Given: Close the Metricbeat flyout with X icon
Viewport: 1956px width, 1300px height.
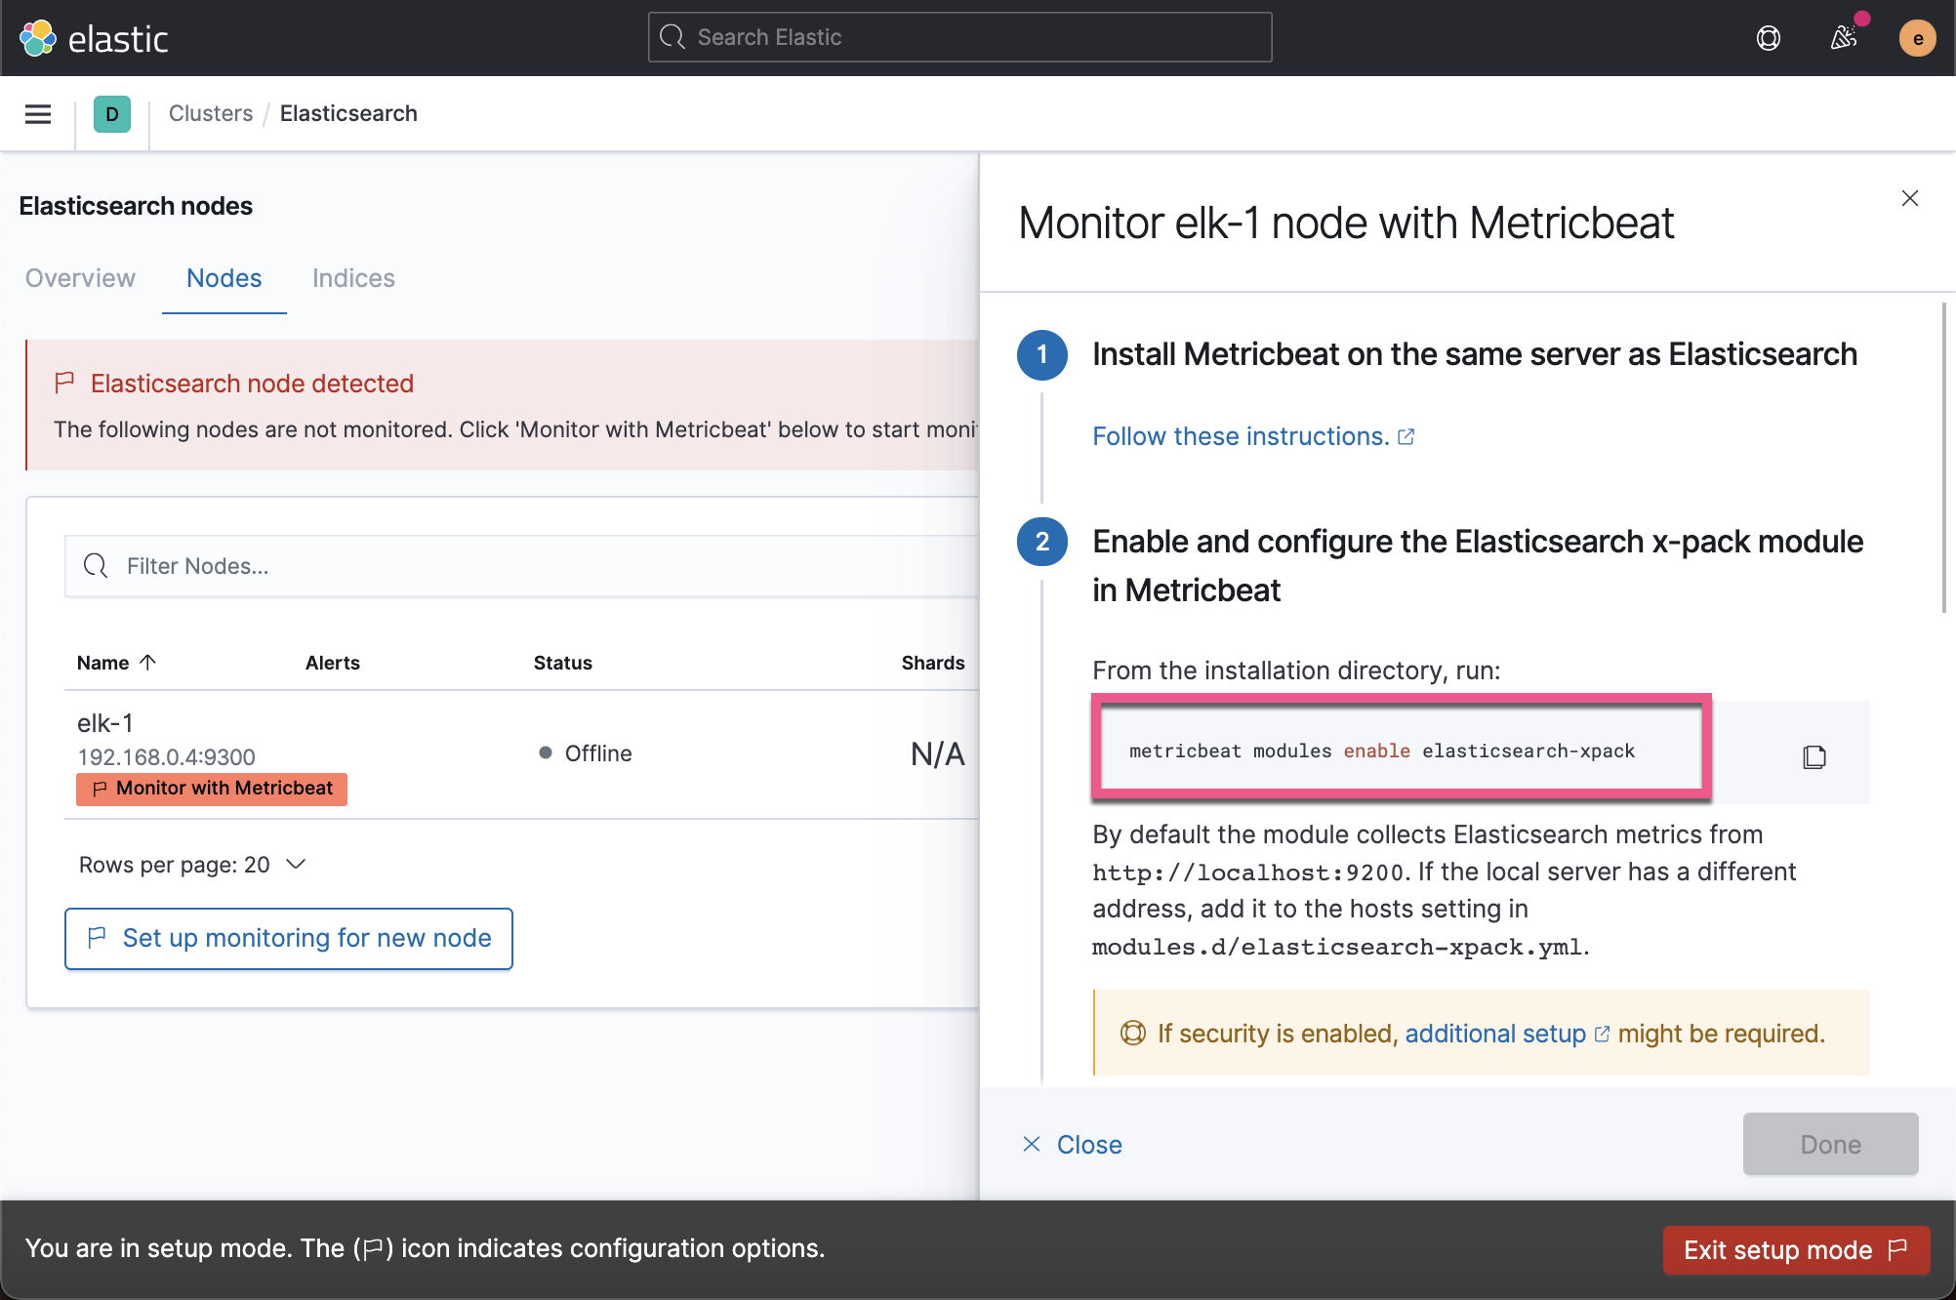Looking at the screenshot, I should [x=1910, y=198].
